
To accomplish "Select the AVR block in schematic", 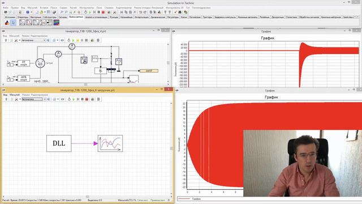I will coord(24,78).
